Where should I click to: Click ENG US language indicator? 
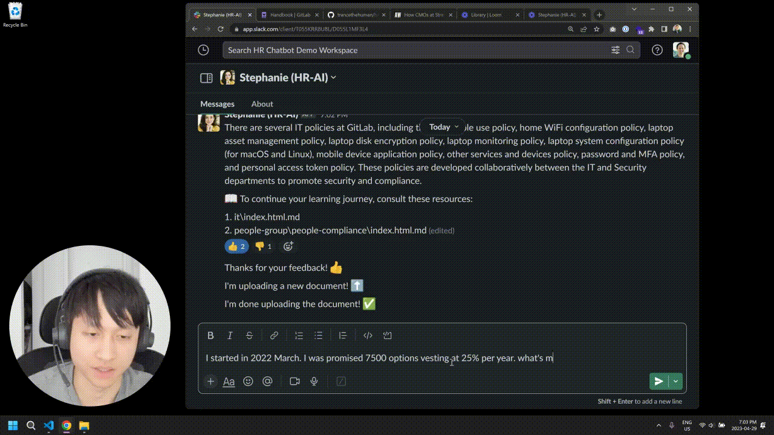(687, 425)
